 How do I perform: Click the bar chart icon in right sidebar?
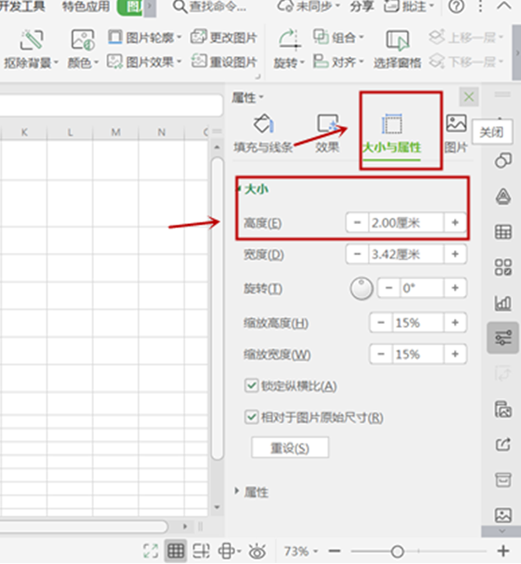[503, 303]
